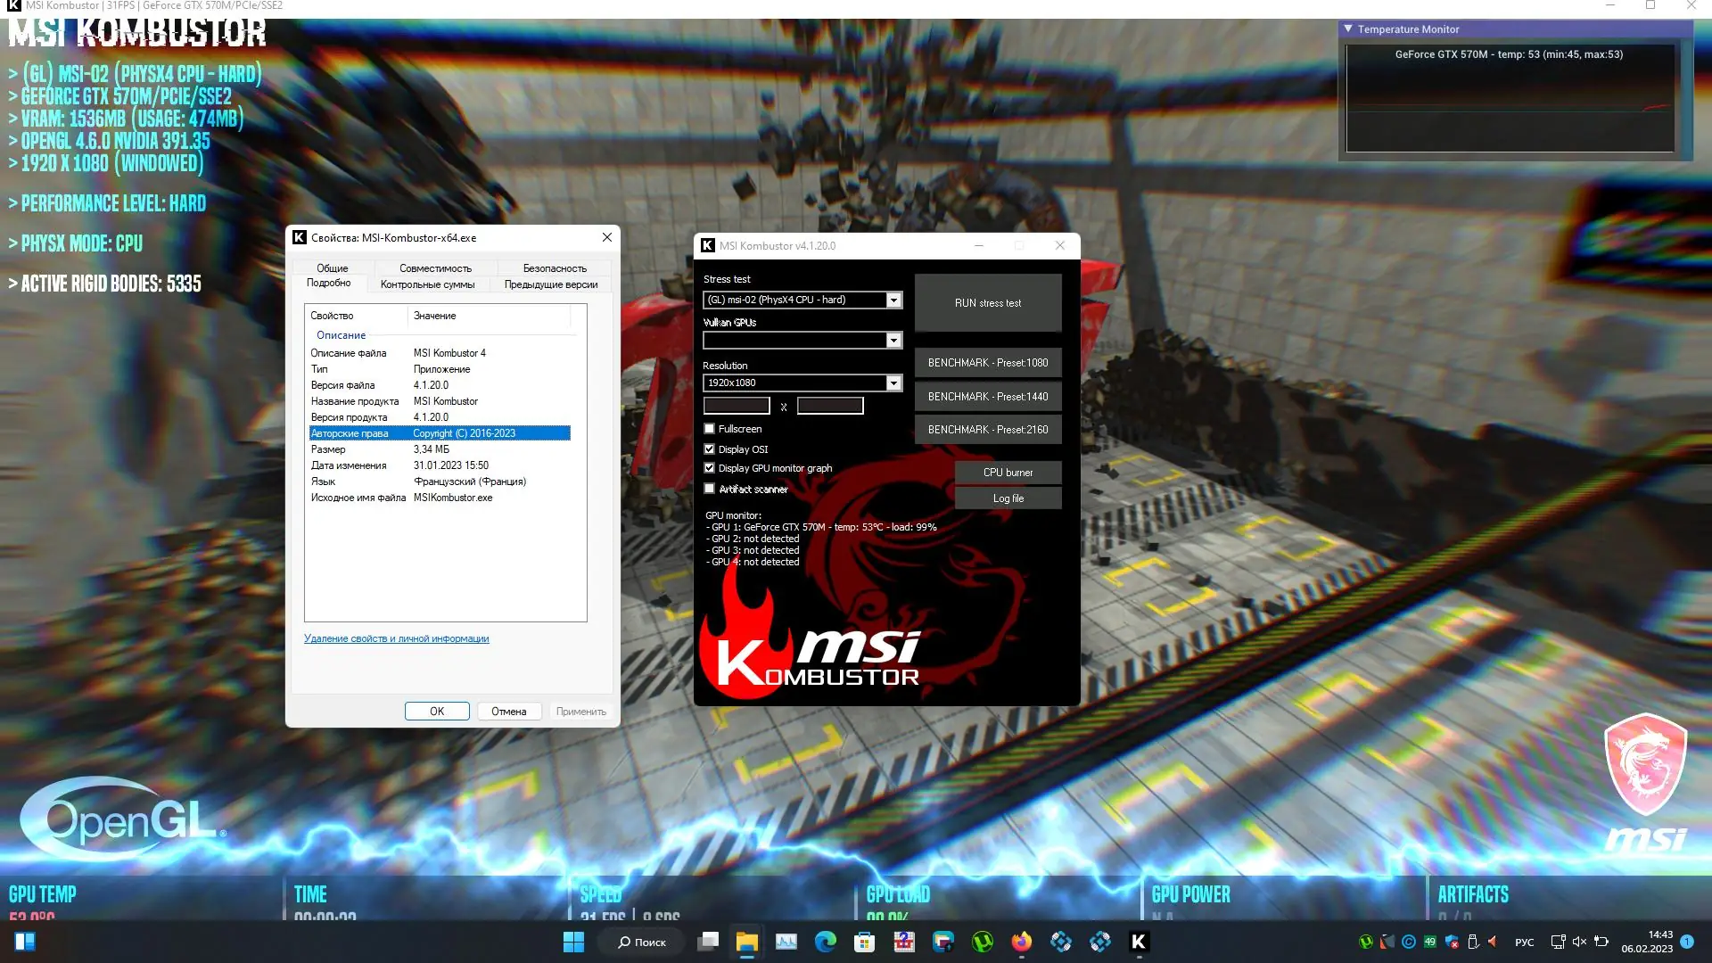Expand the Vulkan GPUs dropdown
This screenshot has width=1712, height=963.
(893, 341)
